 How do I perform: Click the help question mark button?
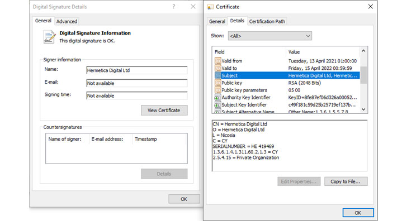coord(174,7)
